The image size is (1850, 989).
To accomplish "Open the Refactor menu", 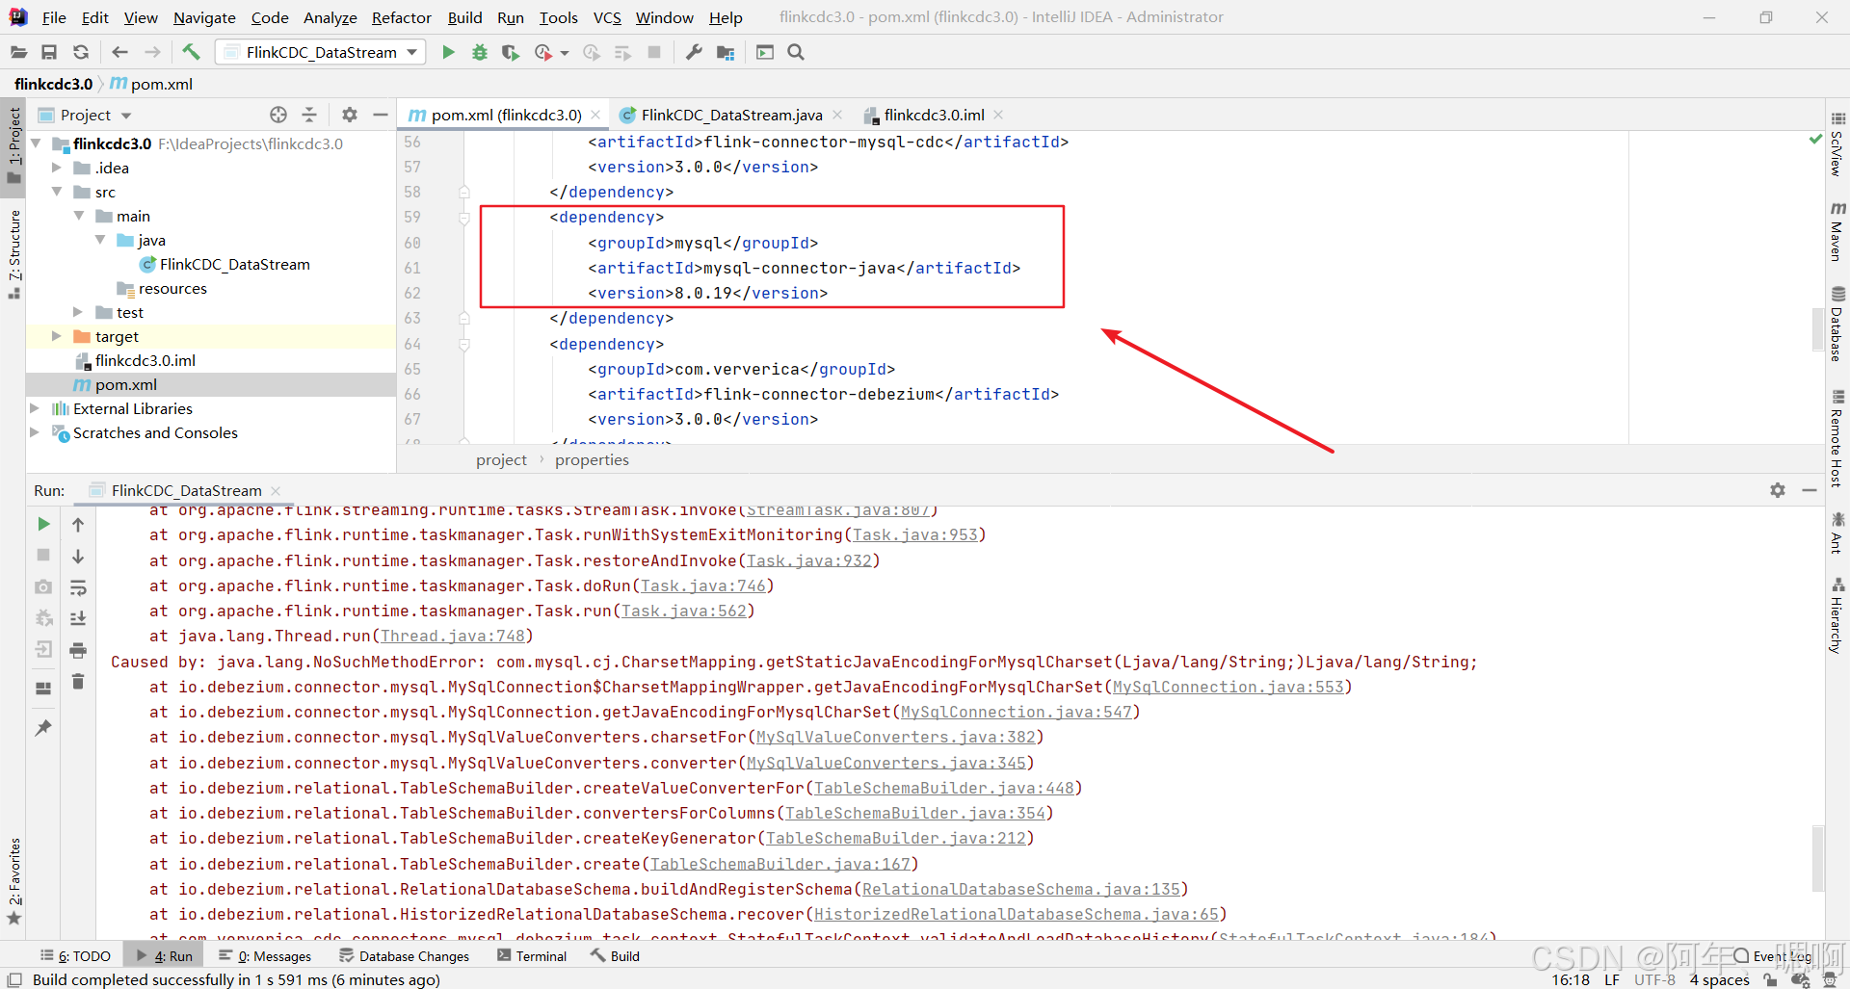I will pos(401,17).
